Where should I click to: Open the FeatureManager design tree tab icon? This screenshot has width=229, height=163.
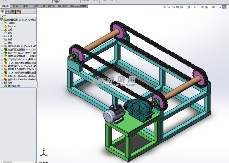(3, 12)
